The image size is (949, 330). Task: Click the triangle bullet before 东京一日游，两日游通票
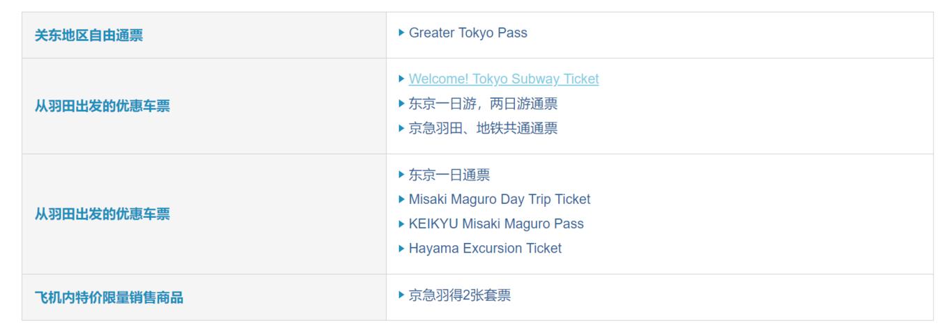click(x=401, y=103)
